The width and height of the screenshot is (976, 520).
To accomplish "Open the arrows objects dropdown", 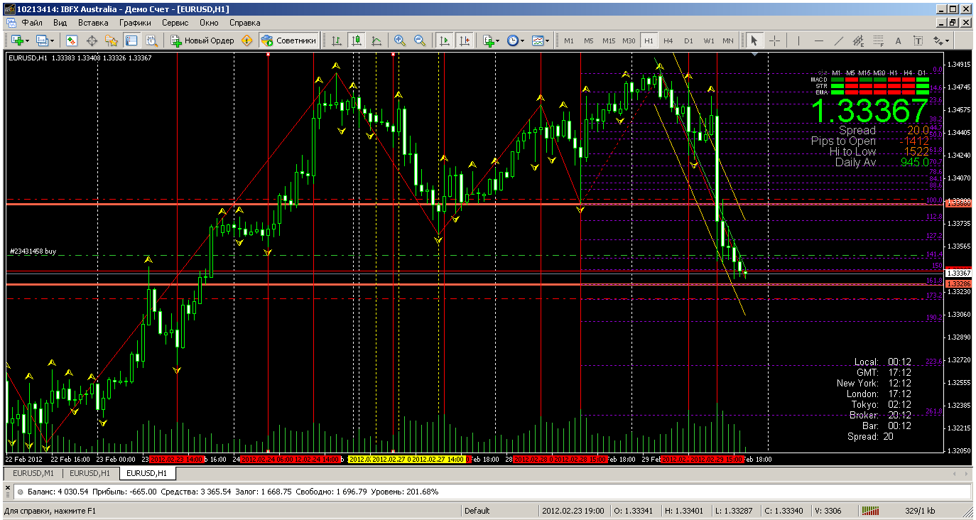I will 942,40.
